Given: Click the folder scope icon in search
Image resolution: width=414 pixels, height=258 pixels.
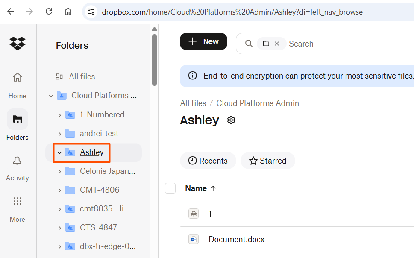Looking at the screenshot, I should coord(266,44).
